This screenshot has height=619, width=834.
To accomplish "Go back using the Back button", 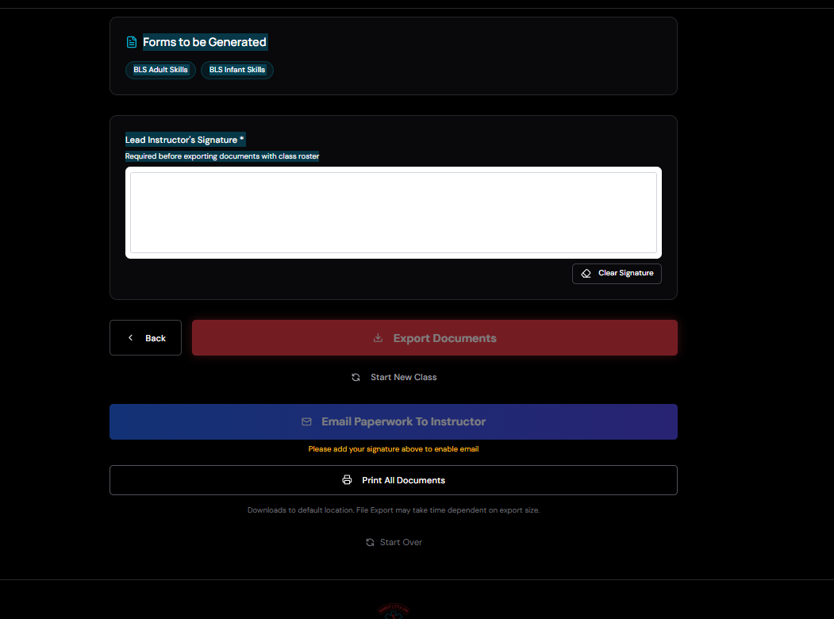I will point(146,338).
